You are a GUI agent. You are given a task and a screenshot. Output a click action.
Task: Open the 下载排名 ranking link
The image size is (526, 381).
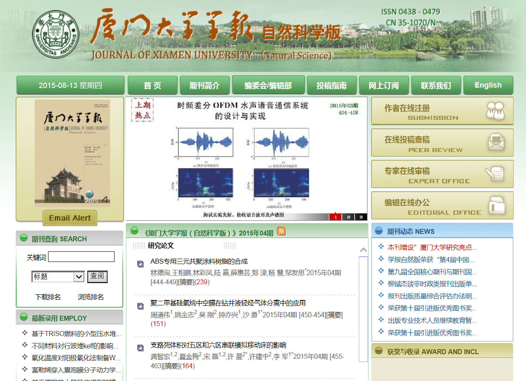point(48,297)
